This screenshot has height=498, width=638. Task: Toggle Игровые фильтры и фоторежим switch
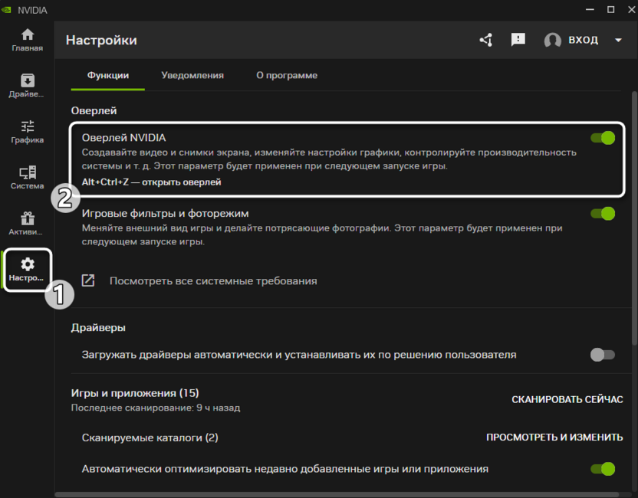[603, 214]
